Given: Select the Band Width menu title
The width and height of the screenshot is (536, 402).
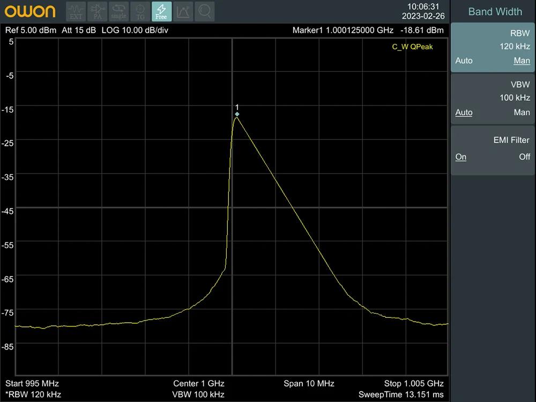Looking at the screenshot, I should coord(495,11).
